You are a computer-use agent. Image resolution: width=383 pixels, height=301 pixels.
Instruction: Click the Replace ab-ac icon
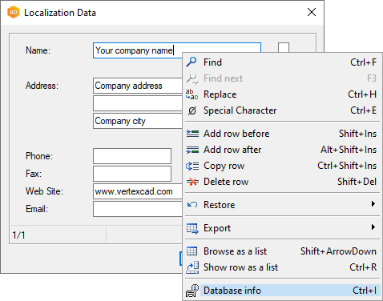[x=192, y=94]
